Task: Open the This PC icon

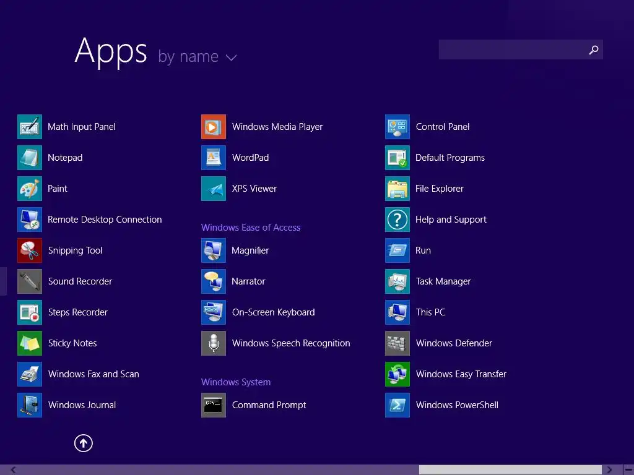Action: tap(397, 312)
